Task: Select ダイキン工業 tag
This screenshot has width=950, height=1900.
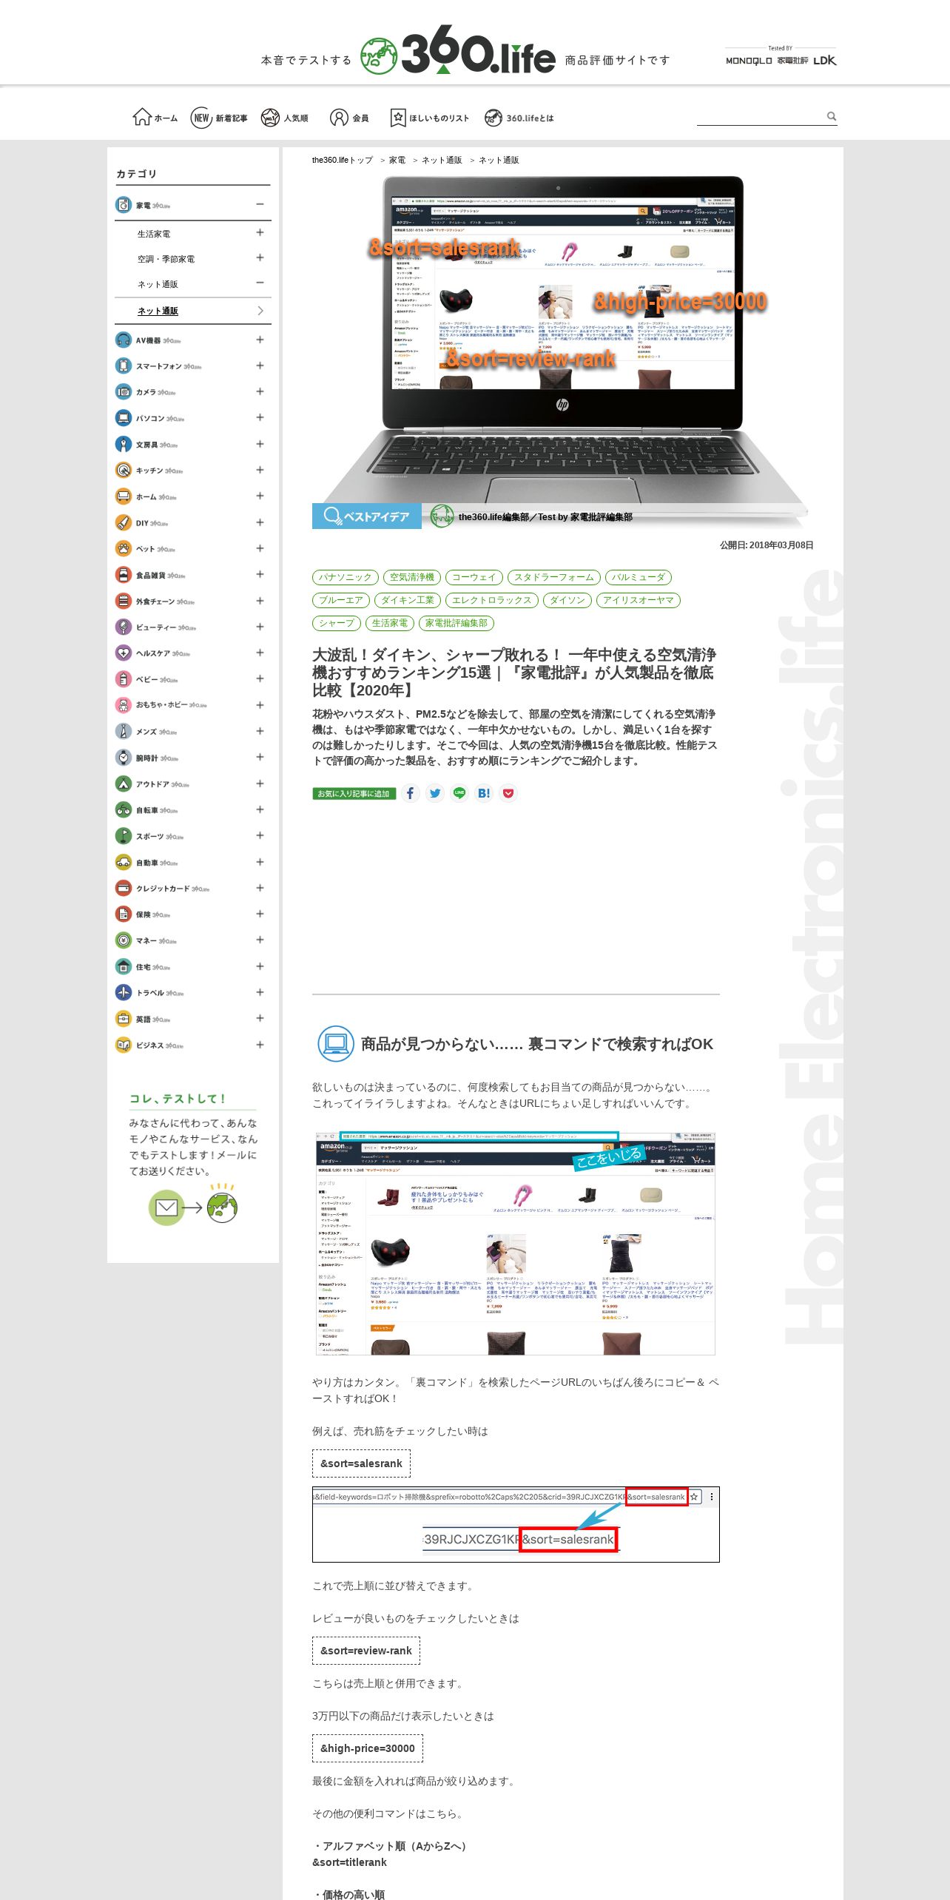Action: (x=408, y=600)
